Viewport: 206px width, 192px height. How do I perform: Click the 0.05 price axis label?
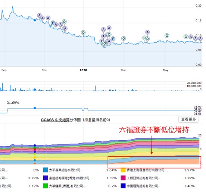tap(199, 50)
